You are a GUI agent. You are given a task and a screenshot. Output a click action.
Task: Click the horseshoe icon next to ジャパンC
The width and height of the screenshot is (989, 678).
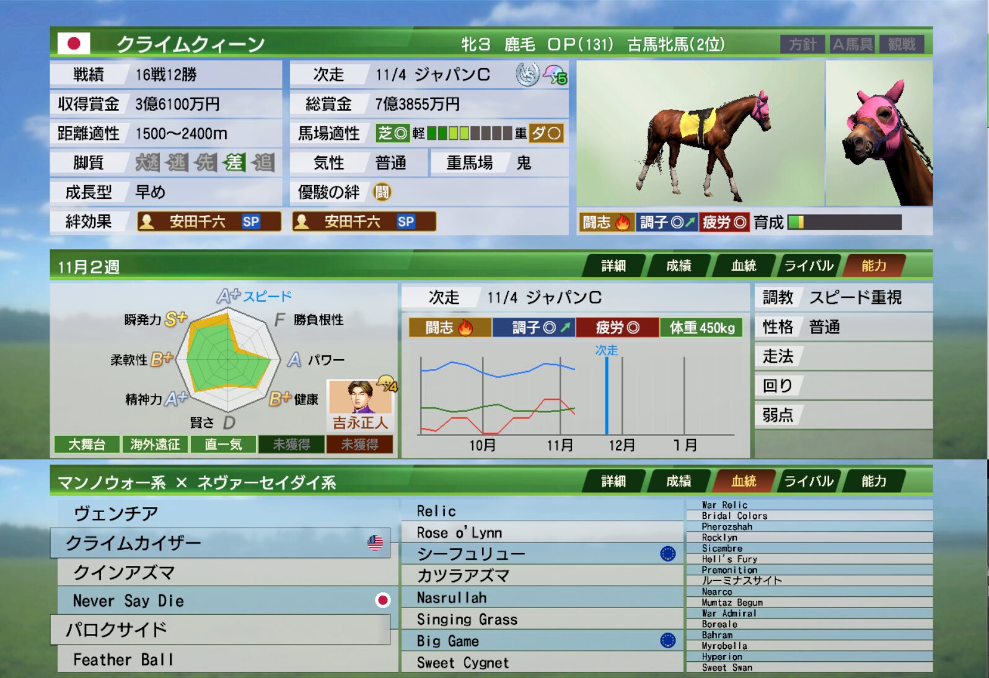tap(527, 75)
